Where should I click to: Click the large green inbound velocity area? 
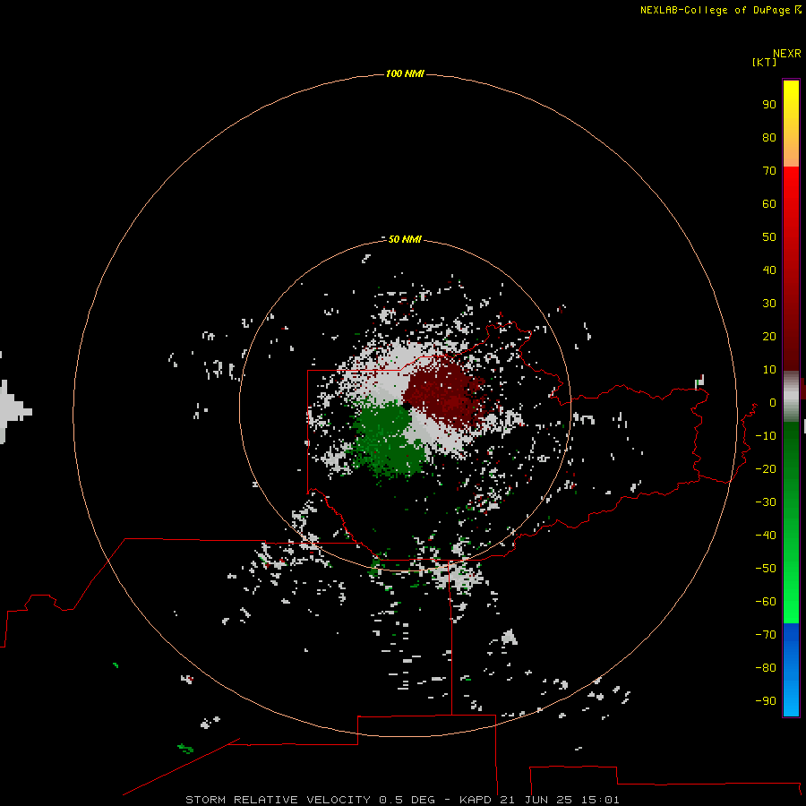click(x=388, y=439)
